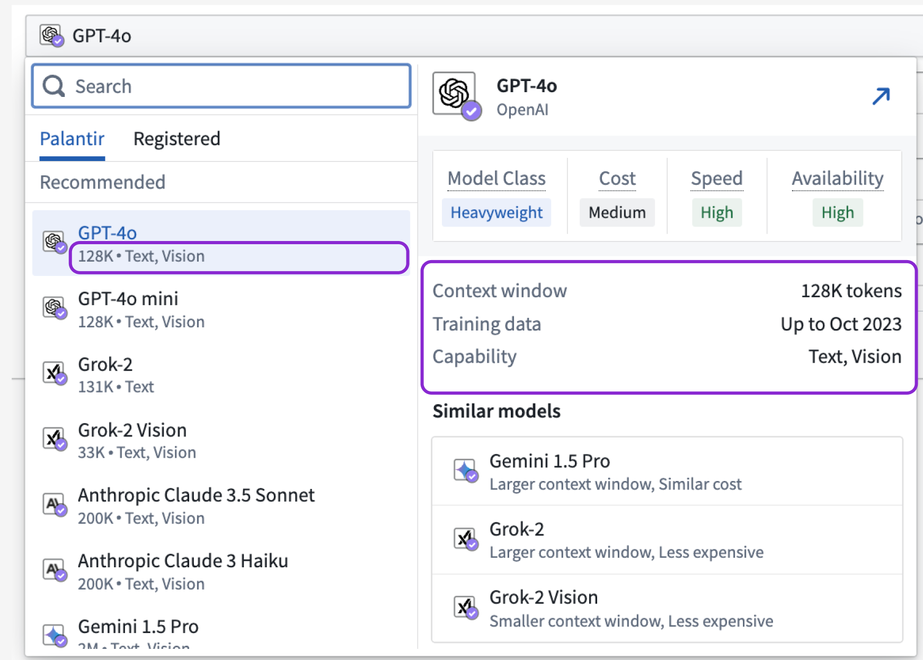Click the Similar models heading
The height and width of the screenshot is (660, 923).
point(496,411)
